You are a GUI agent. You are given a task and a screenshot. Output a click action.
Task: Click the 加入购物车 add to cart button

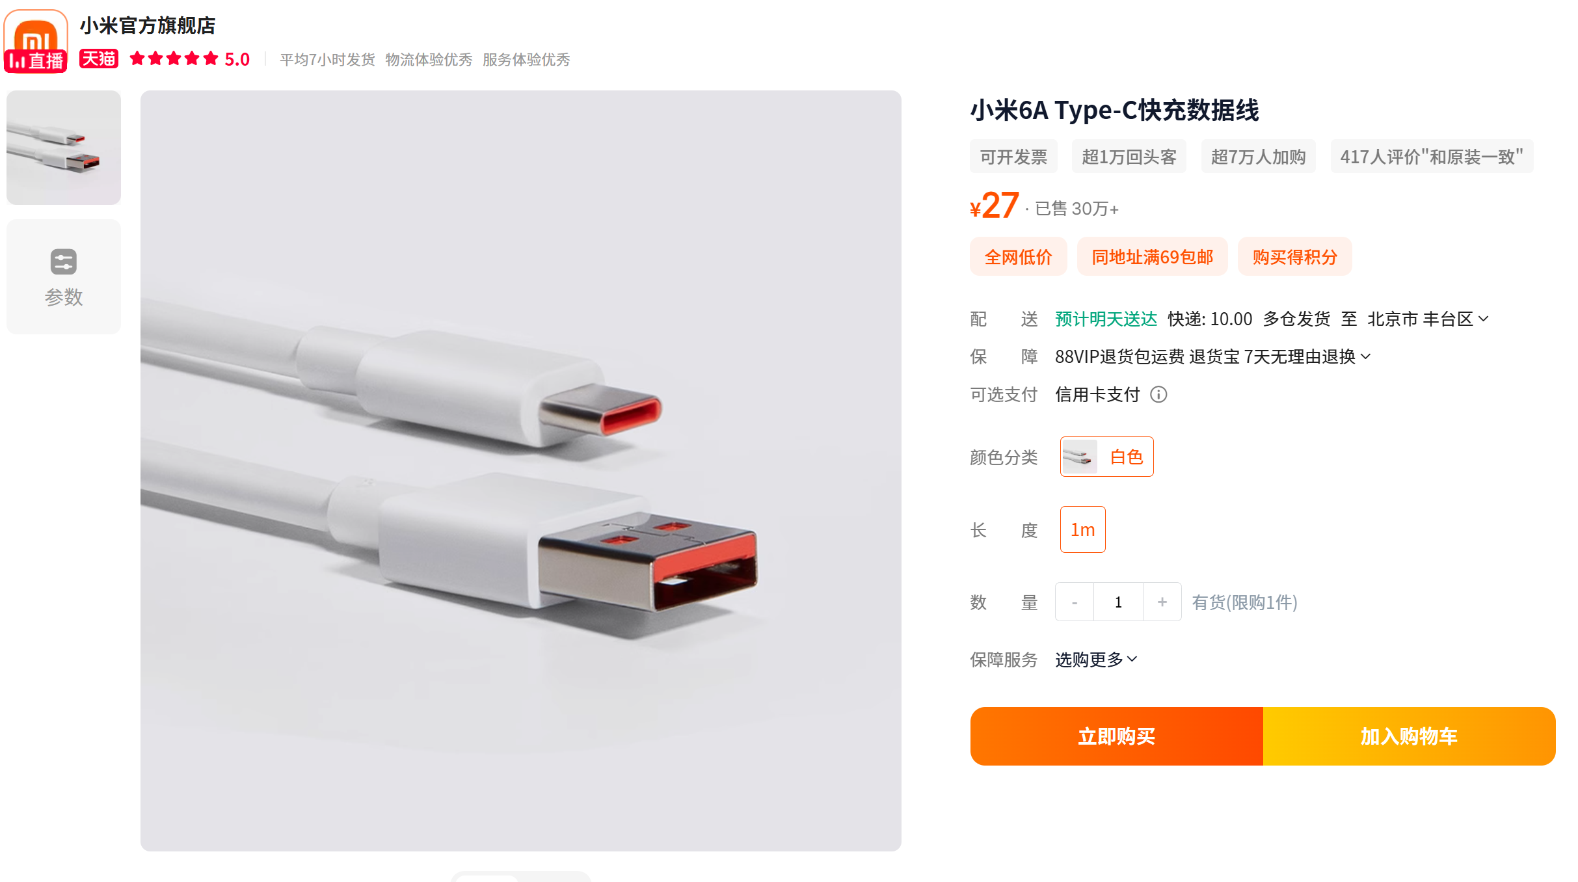1410,736
